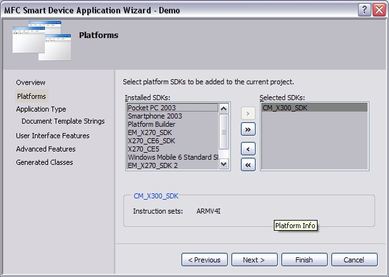Click the Installed SDKs scrollbar up arrow

(224, 108)
